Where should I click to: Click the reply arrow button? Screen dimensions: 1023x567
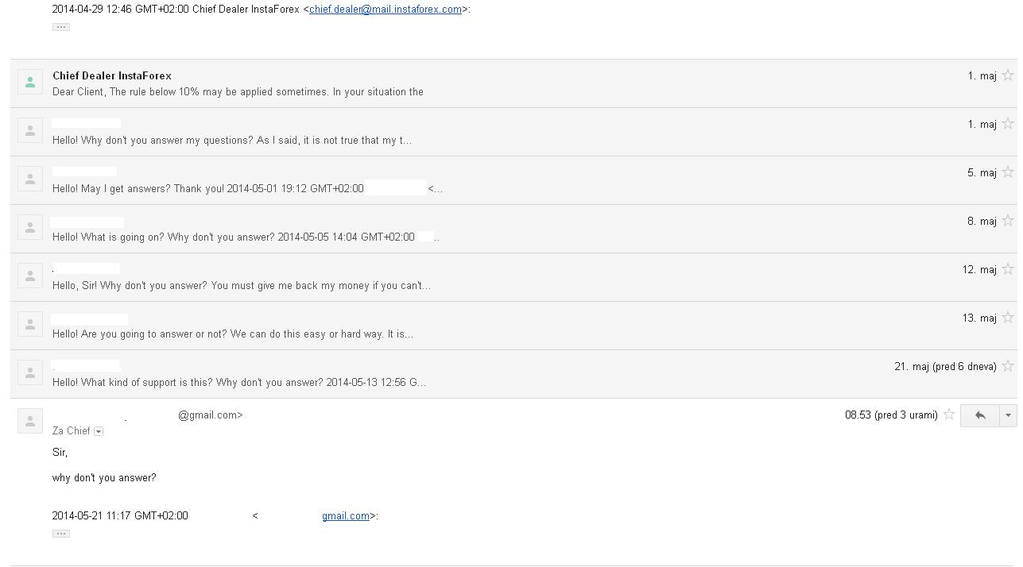point(980,415)
